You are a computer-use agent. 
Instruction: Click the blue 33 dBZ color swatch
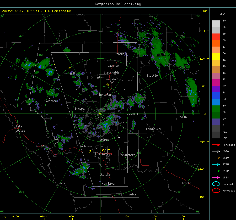[216, 95]
